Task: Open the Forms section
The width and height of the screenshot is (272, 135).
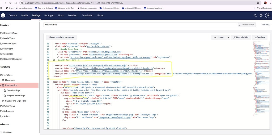Action: coord(100,15)
